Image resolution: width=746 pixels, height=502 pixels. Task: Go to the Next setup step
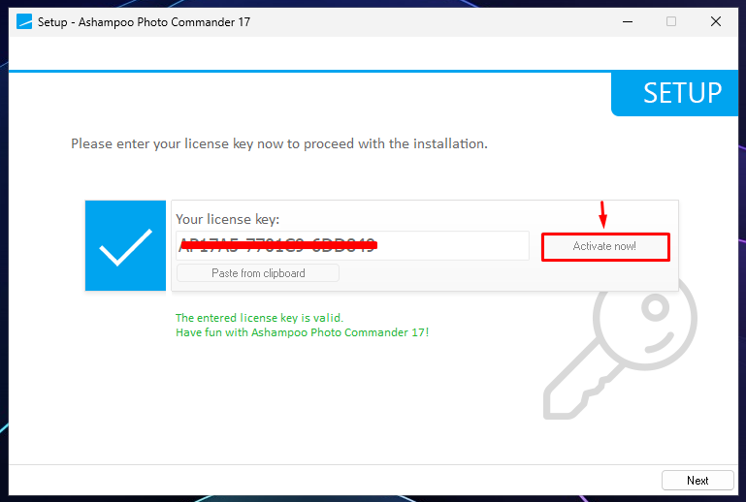697,480
